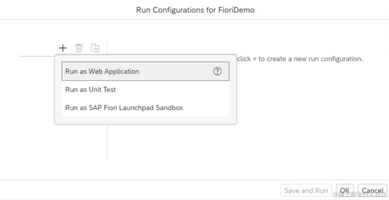The image size is (389, 200).
Task: Click the watermark text at bottom right
Action: [x=360, y=195]
